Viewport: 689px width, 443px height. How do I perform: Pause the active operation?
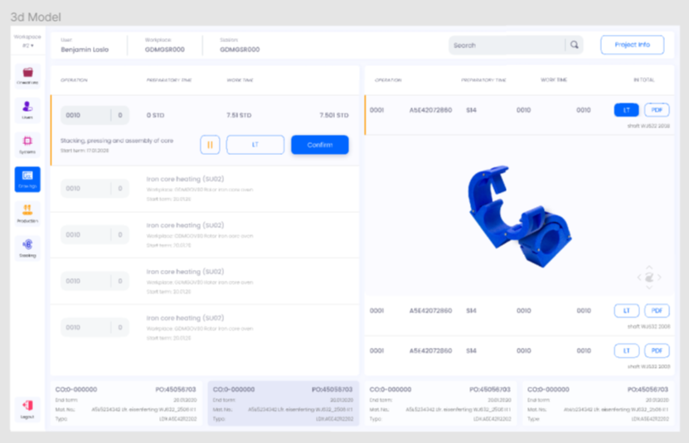[x=210, y=145]
